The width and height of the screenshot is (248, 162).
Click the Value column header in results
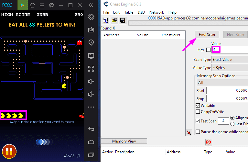pos(147,35)
